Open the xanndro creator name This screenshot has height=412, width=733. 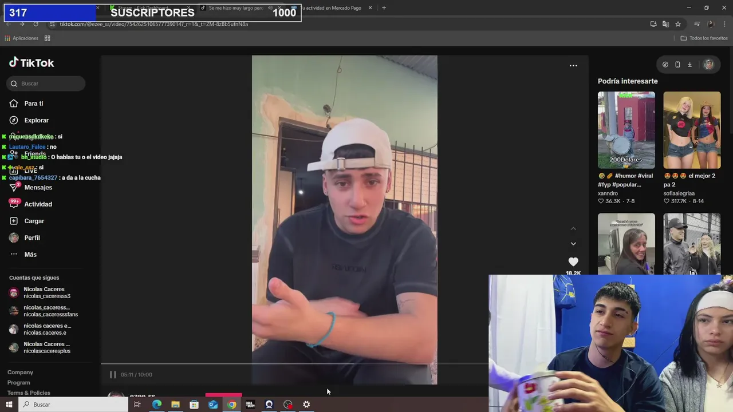click(608, 193)
